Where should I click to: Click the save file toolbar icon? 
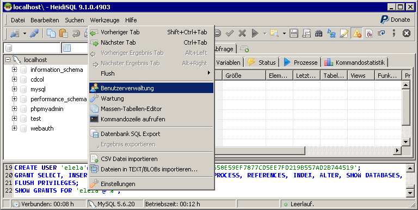[294, 33]
